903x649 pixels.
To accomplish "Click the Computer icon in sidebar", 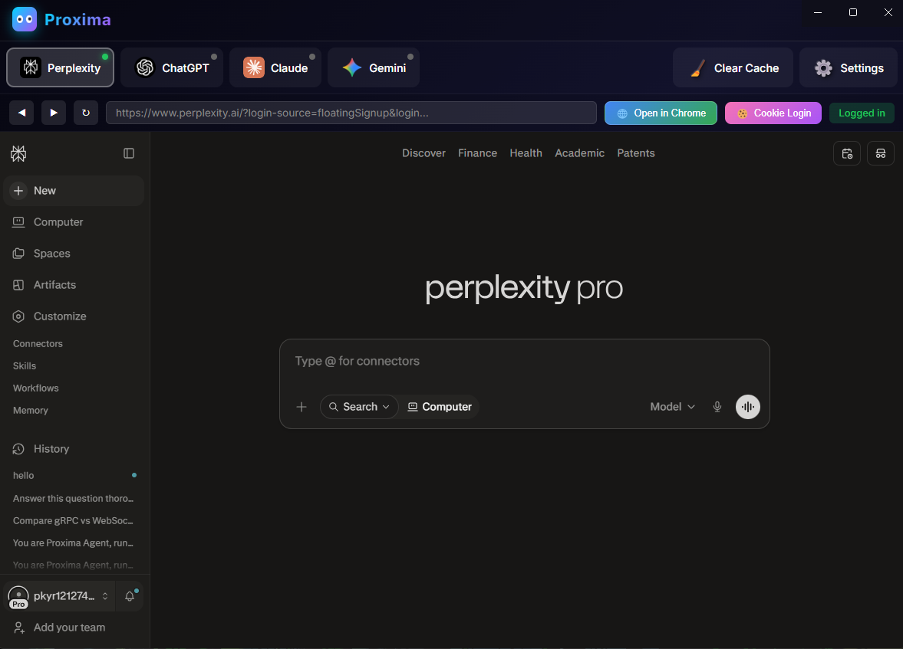I will pyautogui.click(x=18, y=222).
